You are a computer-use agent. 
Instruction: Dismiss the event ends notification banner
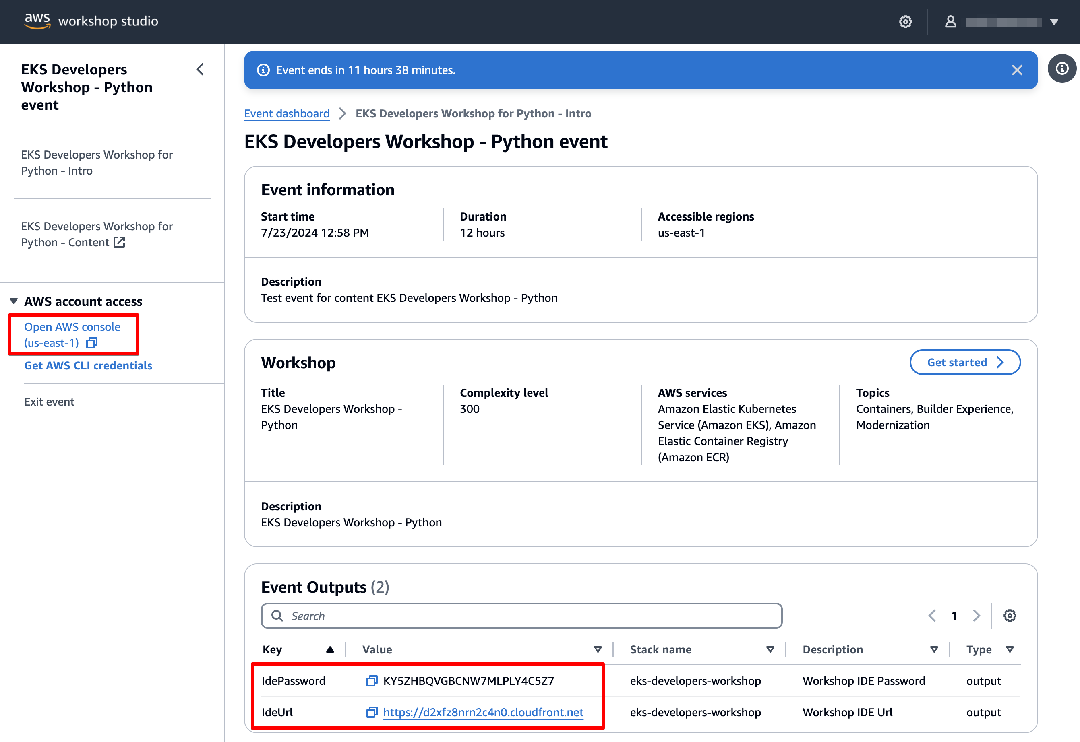pyautogui.click(x=1017, y=70)
